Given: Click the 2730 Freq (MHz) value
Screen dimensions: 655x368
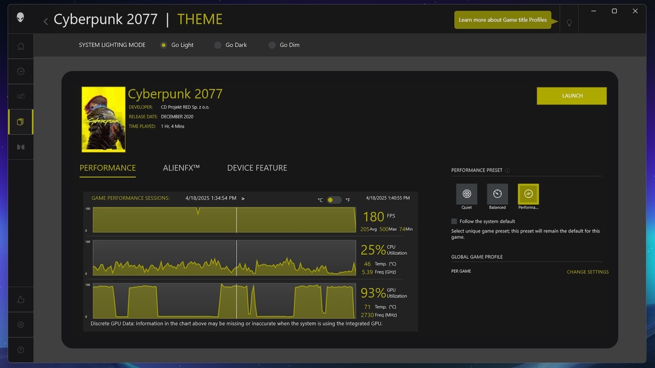Looking at the screenshot, I should coord(367,315).
